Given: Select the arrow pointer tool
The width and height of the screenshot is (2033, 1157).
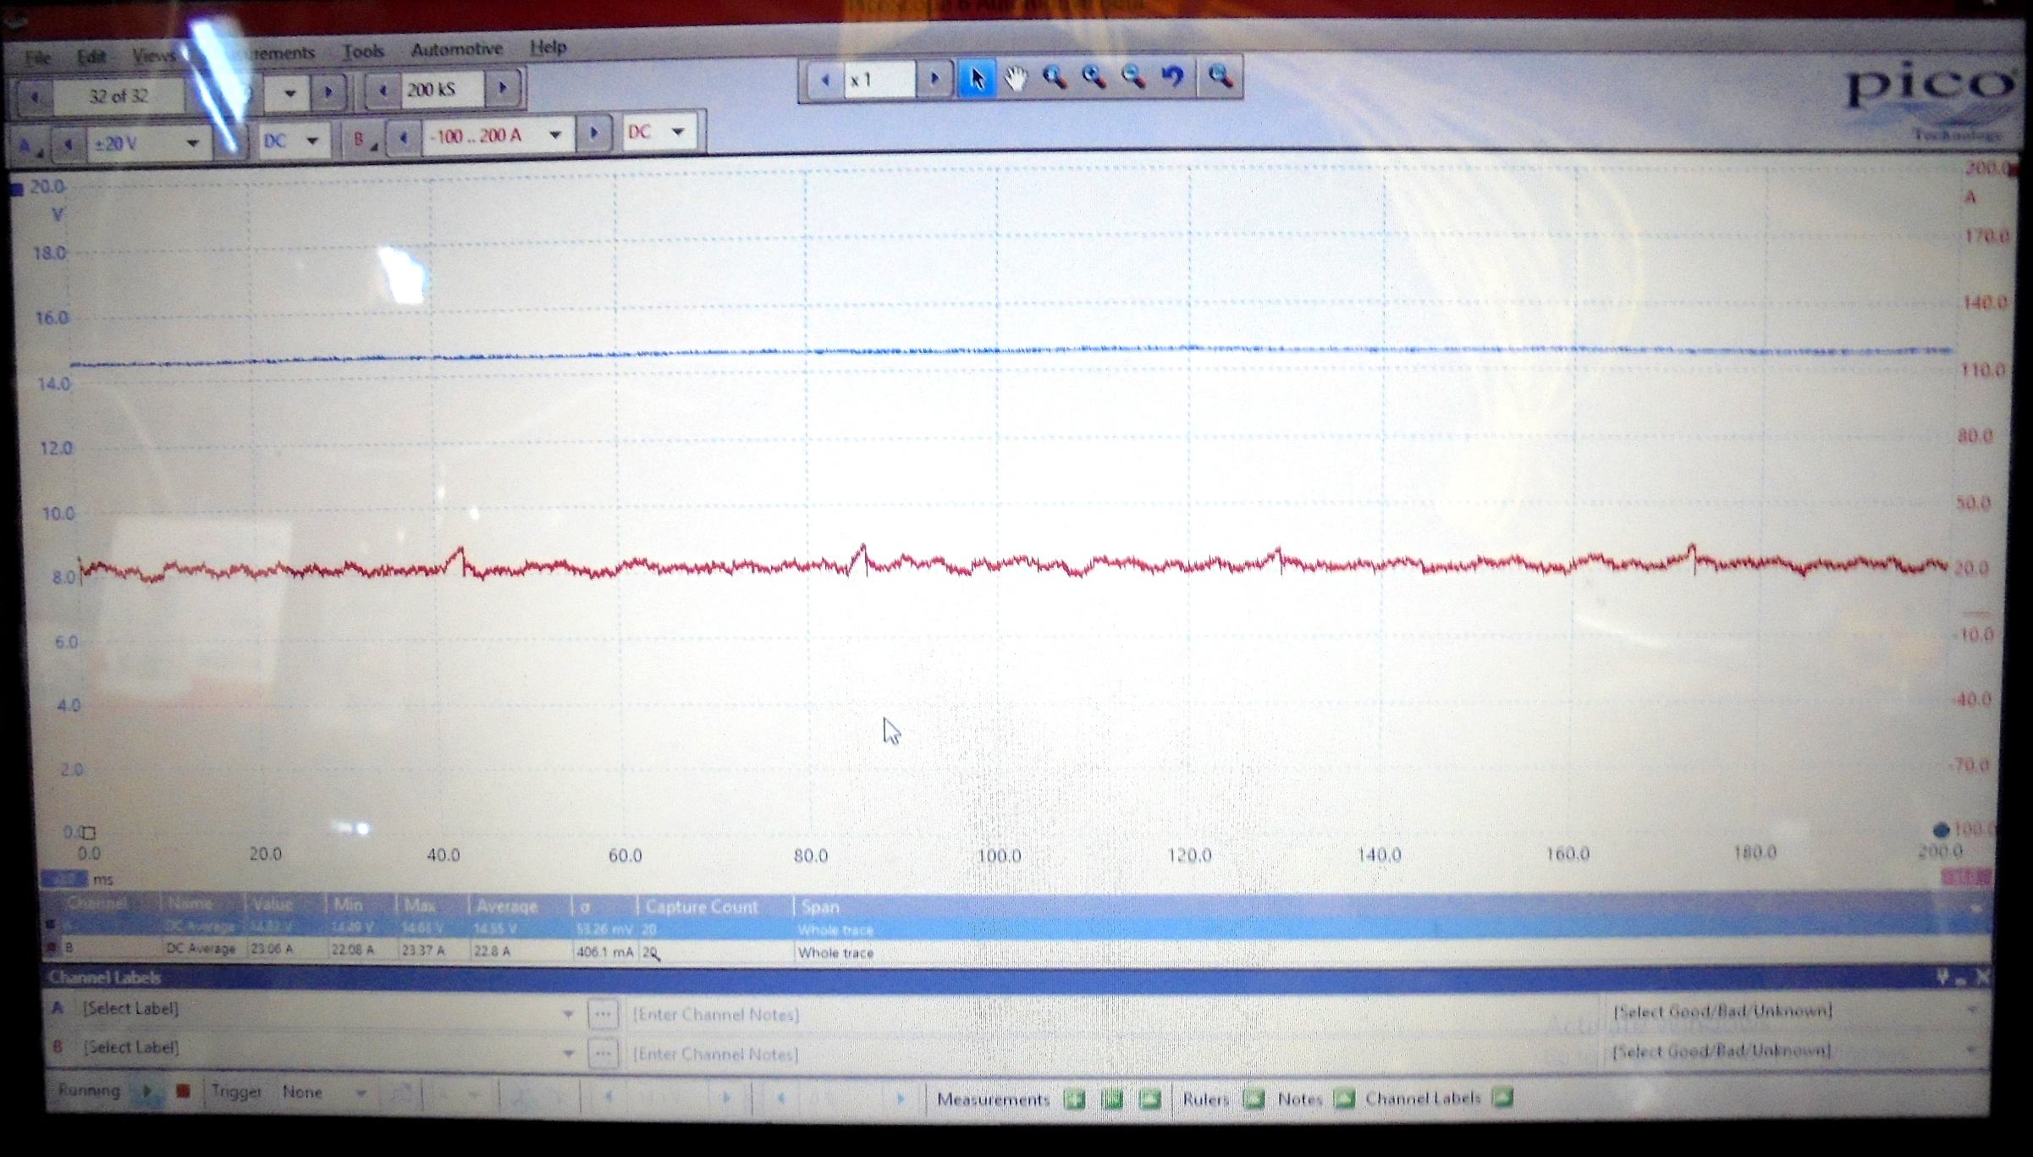Looking at the screenshot, I should coord(977,80).
